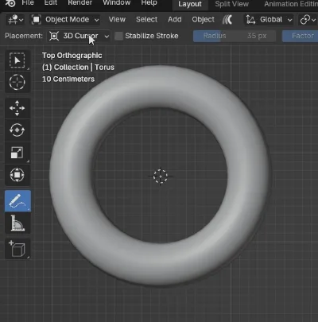Open the viewport Select menu
The height and width of the screenshot is (322, 318).
tap(146, 19)
